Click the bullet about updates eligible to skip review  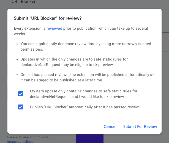(74, 62)
